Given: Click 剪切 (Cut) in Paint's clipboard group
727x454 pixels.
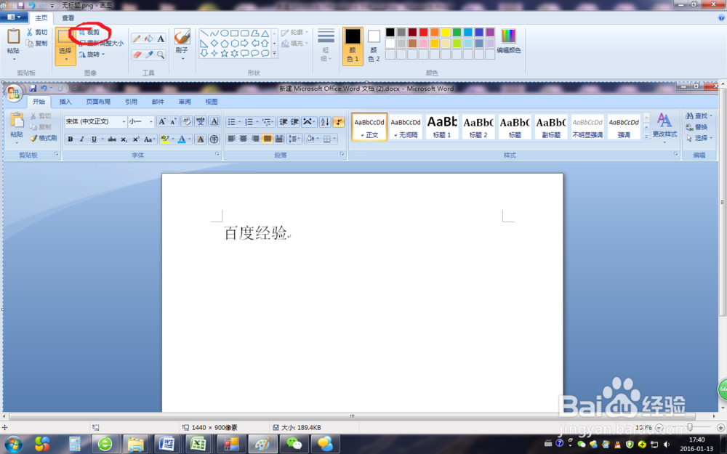Looking at the screenshot, I should 36,32.
